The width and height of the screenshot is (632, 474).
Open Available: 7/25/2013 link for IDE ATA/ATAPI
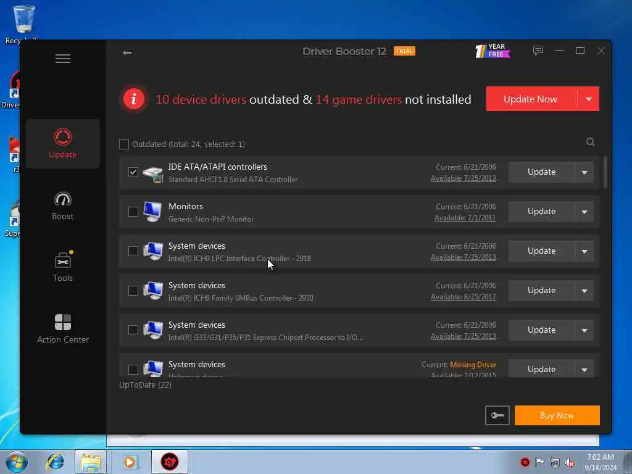[x=464, y=178]
